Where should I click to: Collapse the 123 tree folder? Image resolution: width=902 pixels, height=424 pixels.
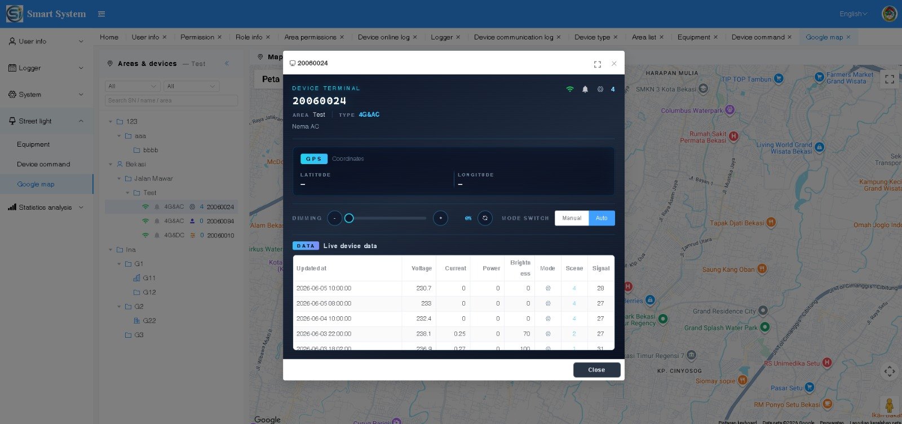pos(110,121)
